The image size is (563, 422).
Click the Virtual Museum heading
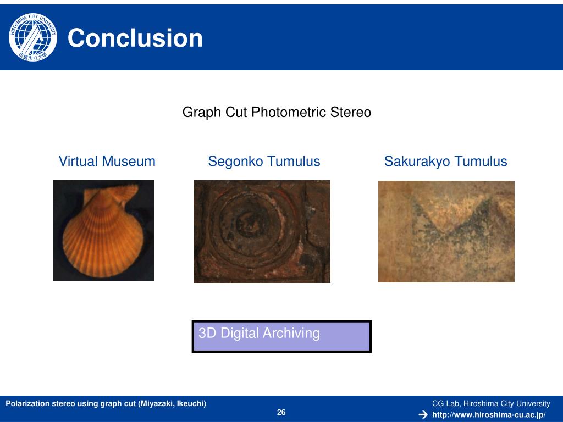pos(107,162)
